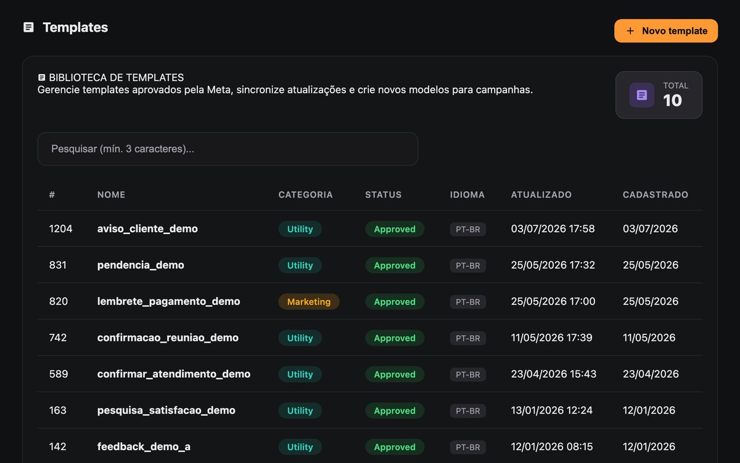Click the purple total templates icon

[x=641, y=95]
